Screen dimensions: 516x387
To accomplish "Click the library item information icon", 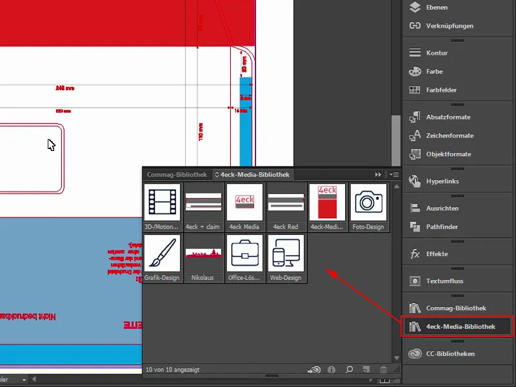I will click(332, 370).
